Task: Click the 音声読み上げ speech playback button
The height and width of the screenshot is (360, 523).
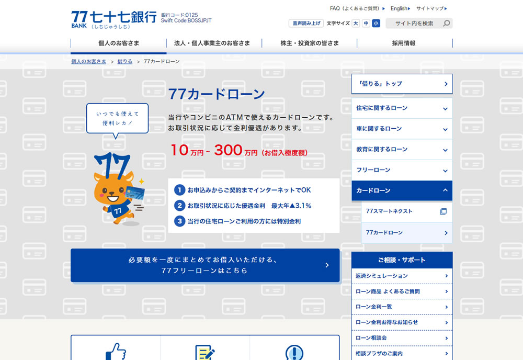Action: coord(305,23)
